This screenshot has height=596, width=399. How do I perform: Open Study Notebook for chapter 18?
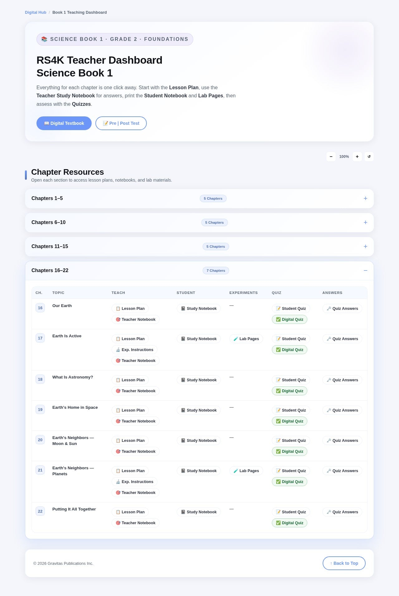click(199, 380)
